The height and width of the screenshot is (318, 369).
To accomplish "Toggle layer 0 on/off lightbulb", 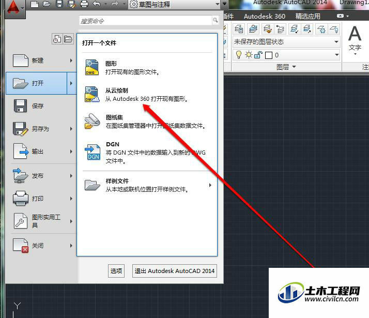I will click(239, 55).
